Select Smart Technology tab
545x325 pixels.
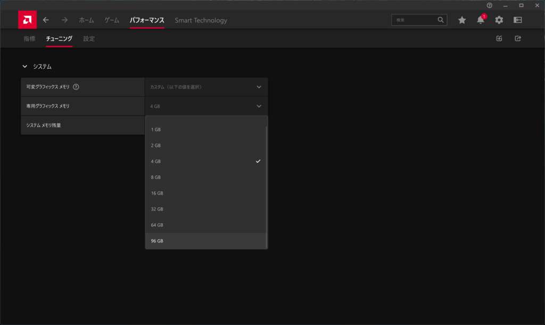pyautogui.click(x=201, y=20)
